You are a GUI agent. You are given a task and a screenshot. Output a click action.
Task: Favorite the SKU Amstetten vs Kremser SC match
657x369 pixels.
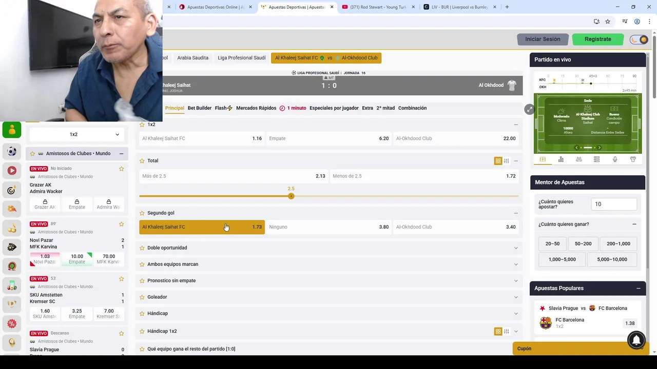point(122,279)
